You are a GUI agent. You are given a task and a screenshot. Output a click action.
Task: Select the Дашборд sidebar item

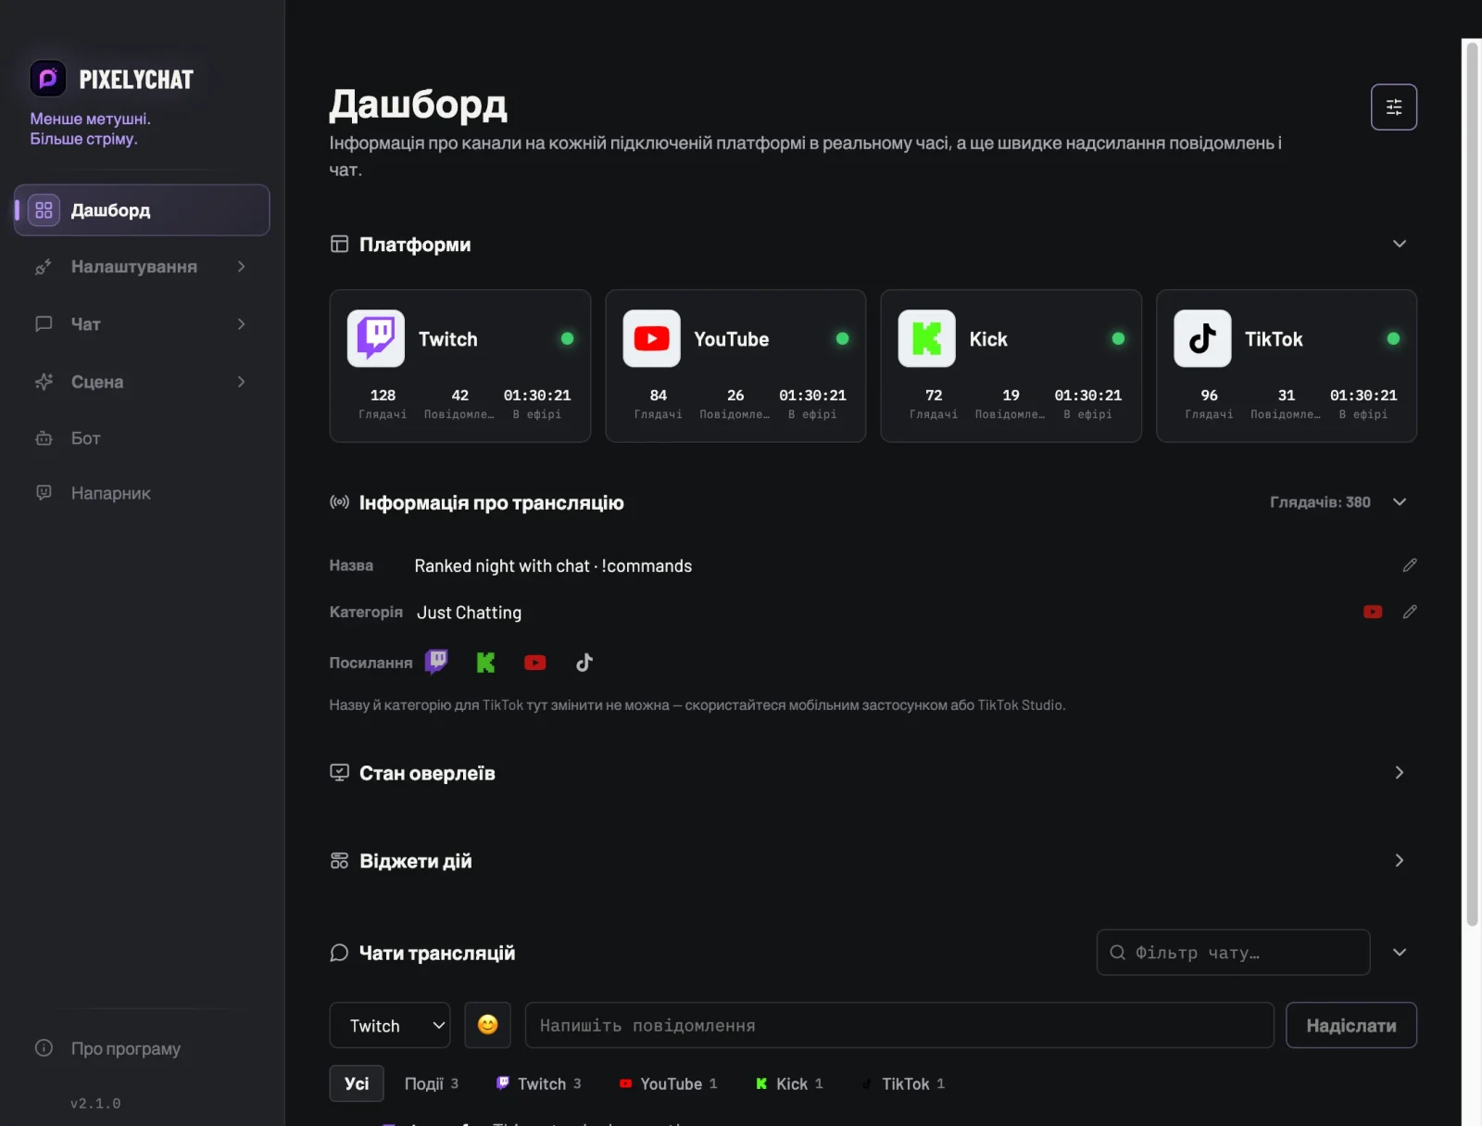tap(142, 210)
